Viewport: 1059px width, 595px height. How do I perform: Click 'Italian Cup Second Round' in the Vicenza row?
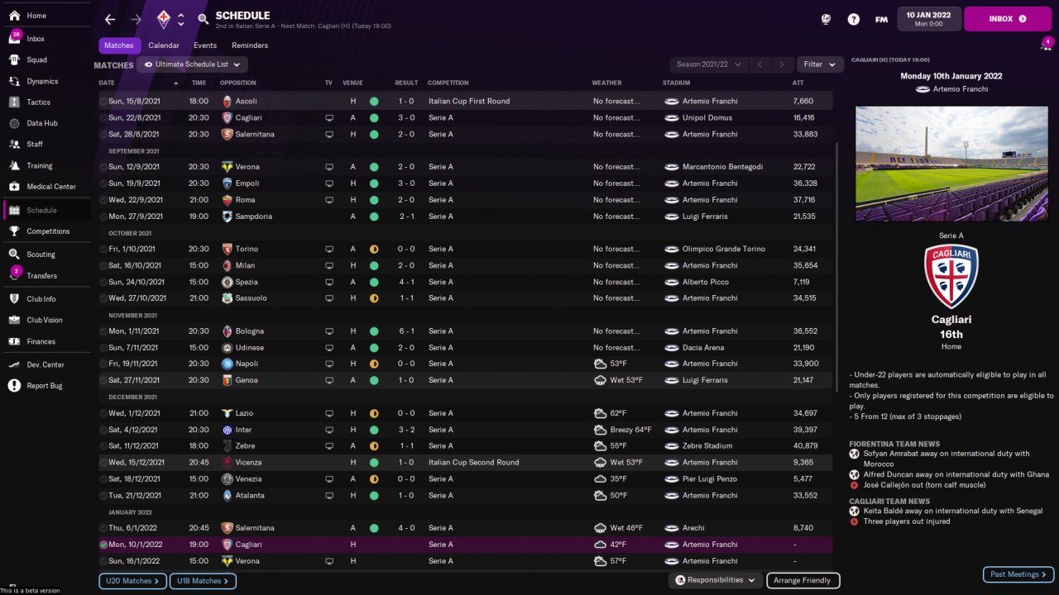pyautogui.click(x=474, y=463)
